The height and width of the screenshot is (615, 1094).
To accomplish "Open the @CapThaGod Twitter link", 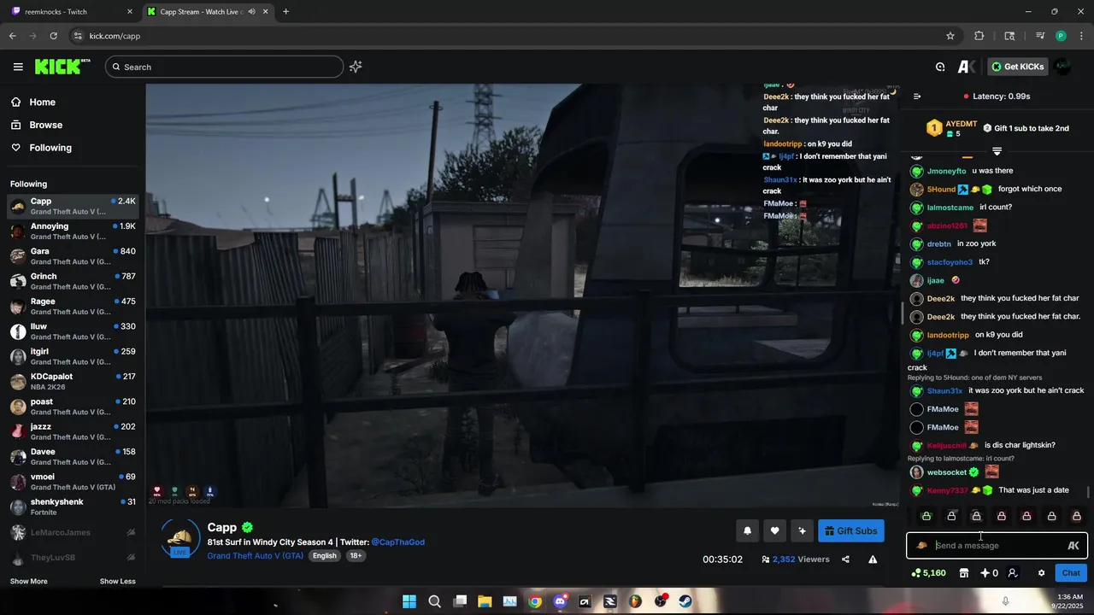I will [x=397, y=542].
